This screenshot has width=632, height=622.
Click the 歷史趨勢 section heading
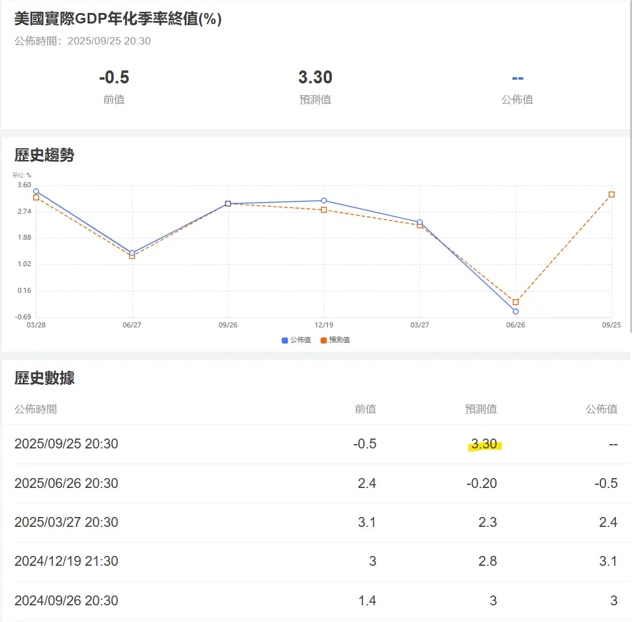[44, 155]
